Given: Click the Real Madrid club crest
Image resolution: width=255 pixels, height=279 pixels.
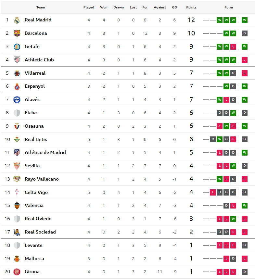Looking at the screenshot, I should (x=17, y=20).
